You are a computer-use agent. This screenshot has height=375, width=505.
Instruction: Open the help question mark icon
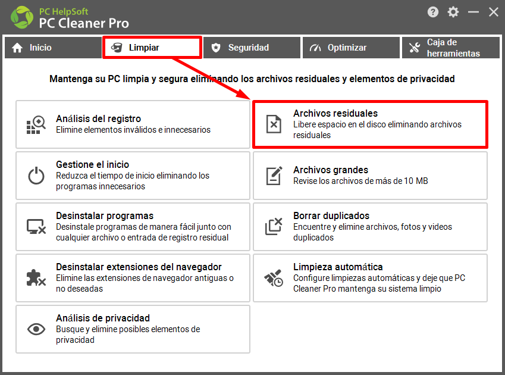[433, 12]
